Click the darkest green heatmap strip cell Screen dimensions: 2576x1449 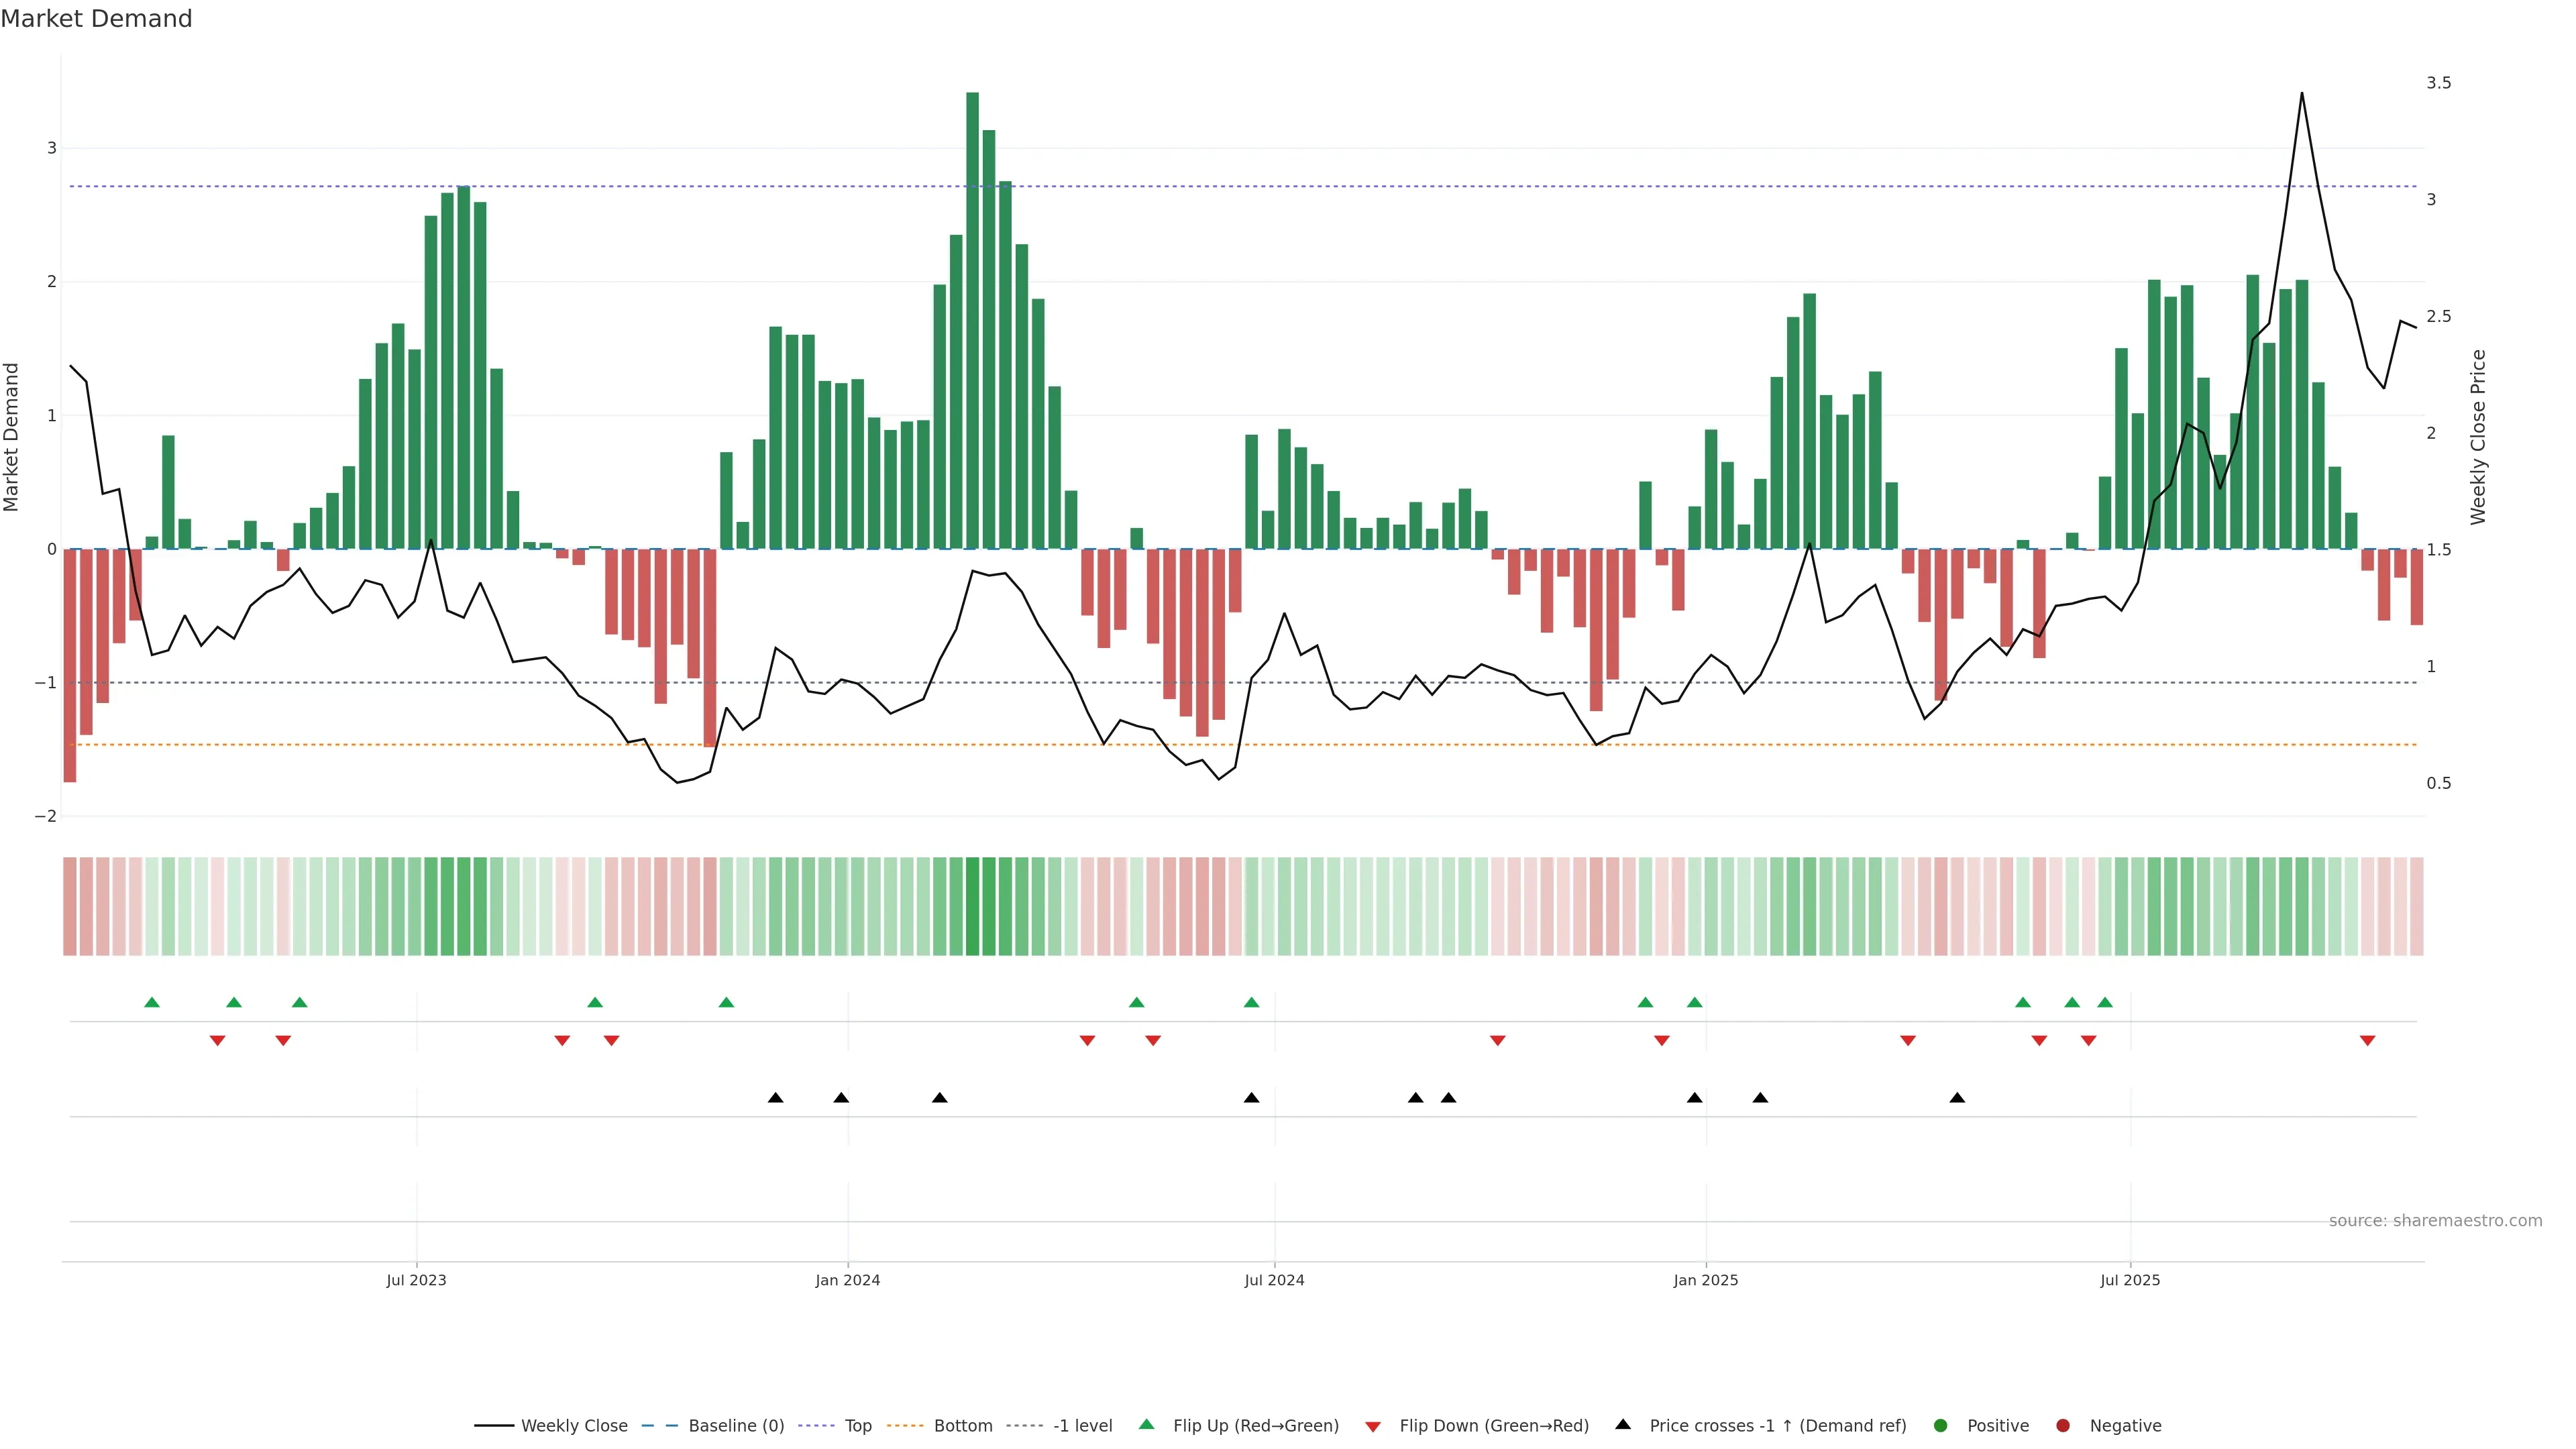coord(972,906)
